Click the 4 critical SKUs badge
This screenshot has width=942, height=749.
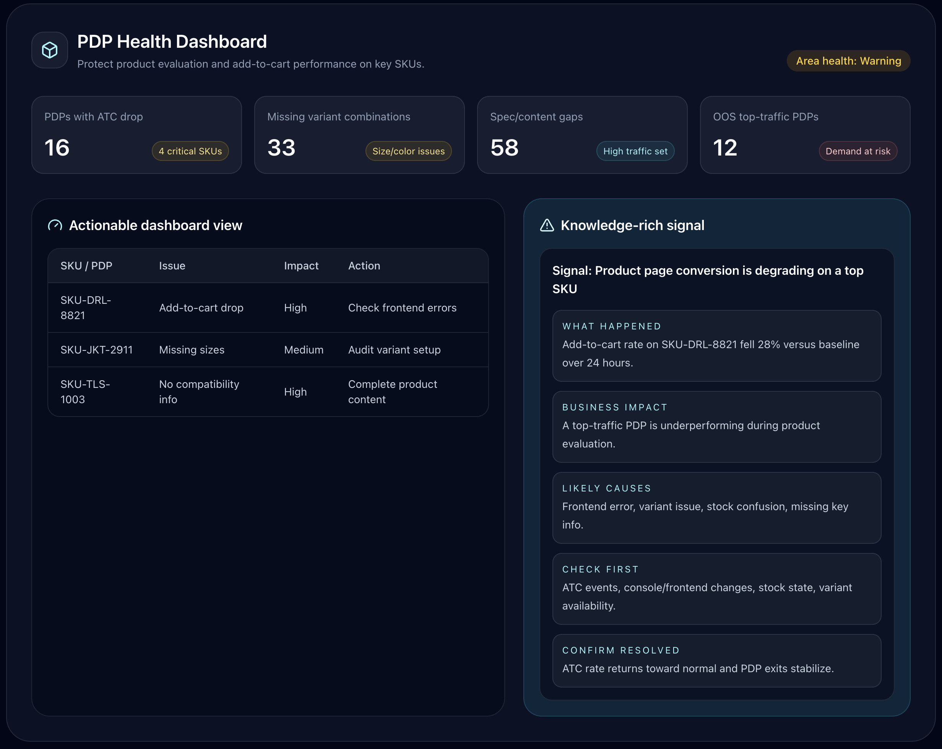190,151
